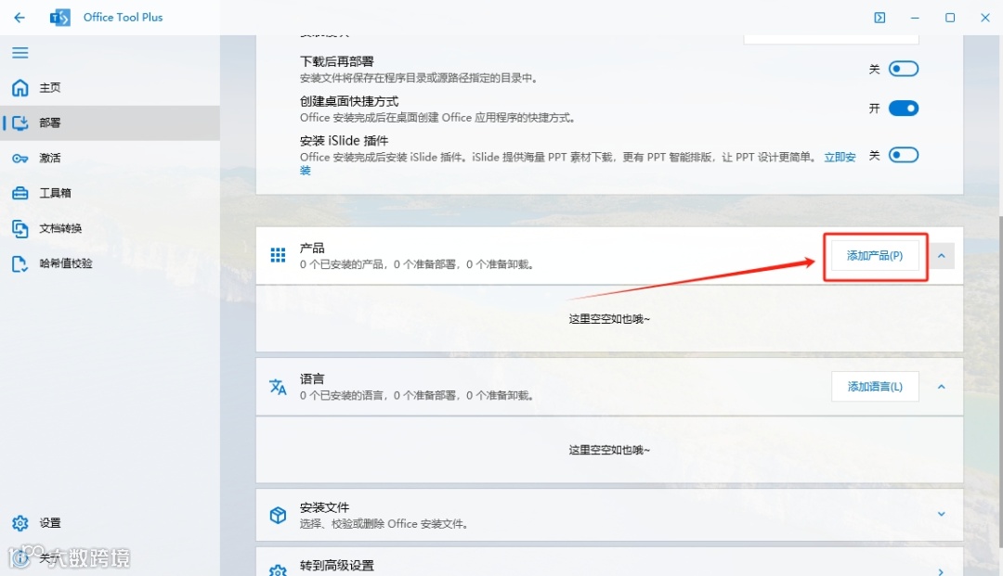Click the toolbox briefcase icon
Viewport: 1003px width, 576px height.
click(20, 193)
